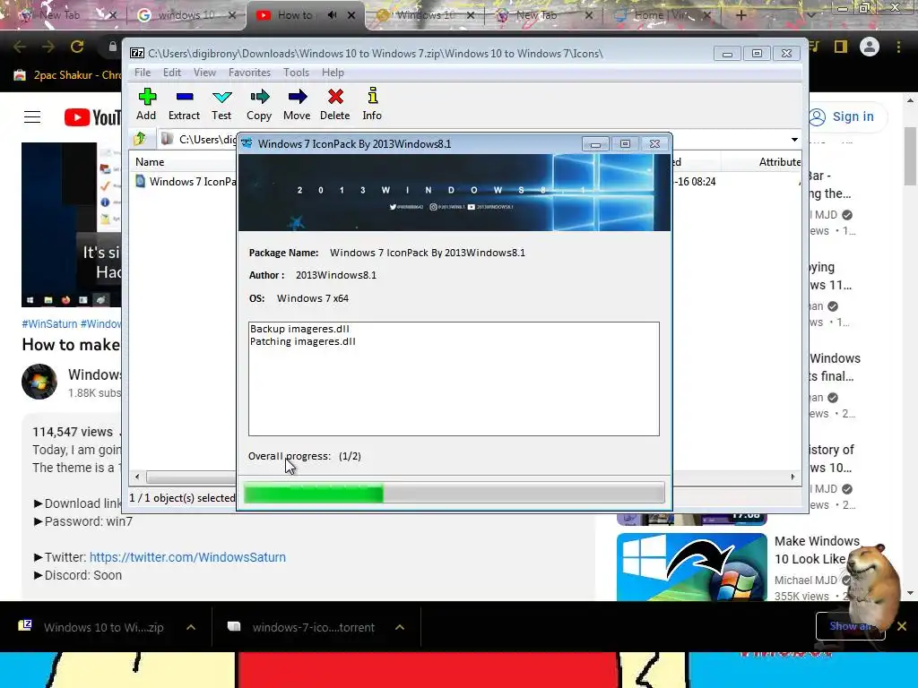Open YouTube's hamburger guide menu
This screenshot has width=918, height=688.
point(32,117)
